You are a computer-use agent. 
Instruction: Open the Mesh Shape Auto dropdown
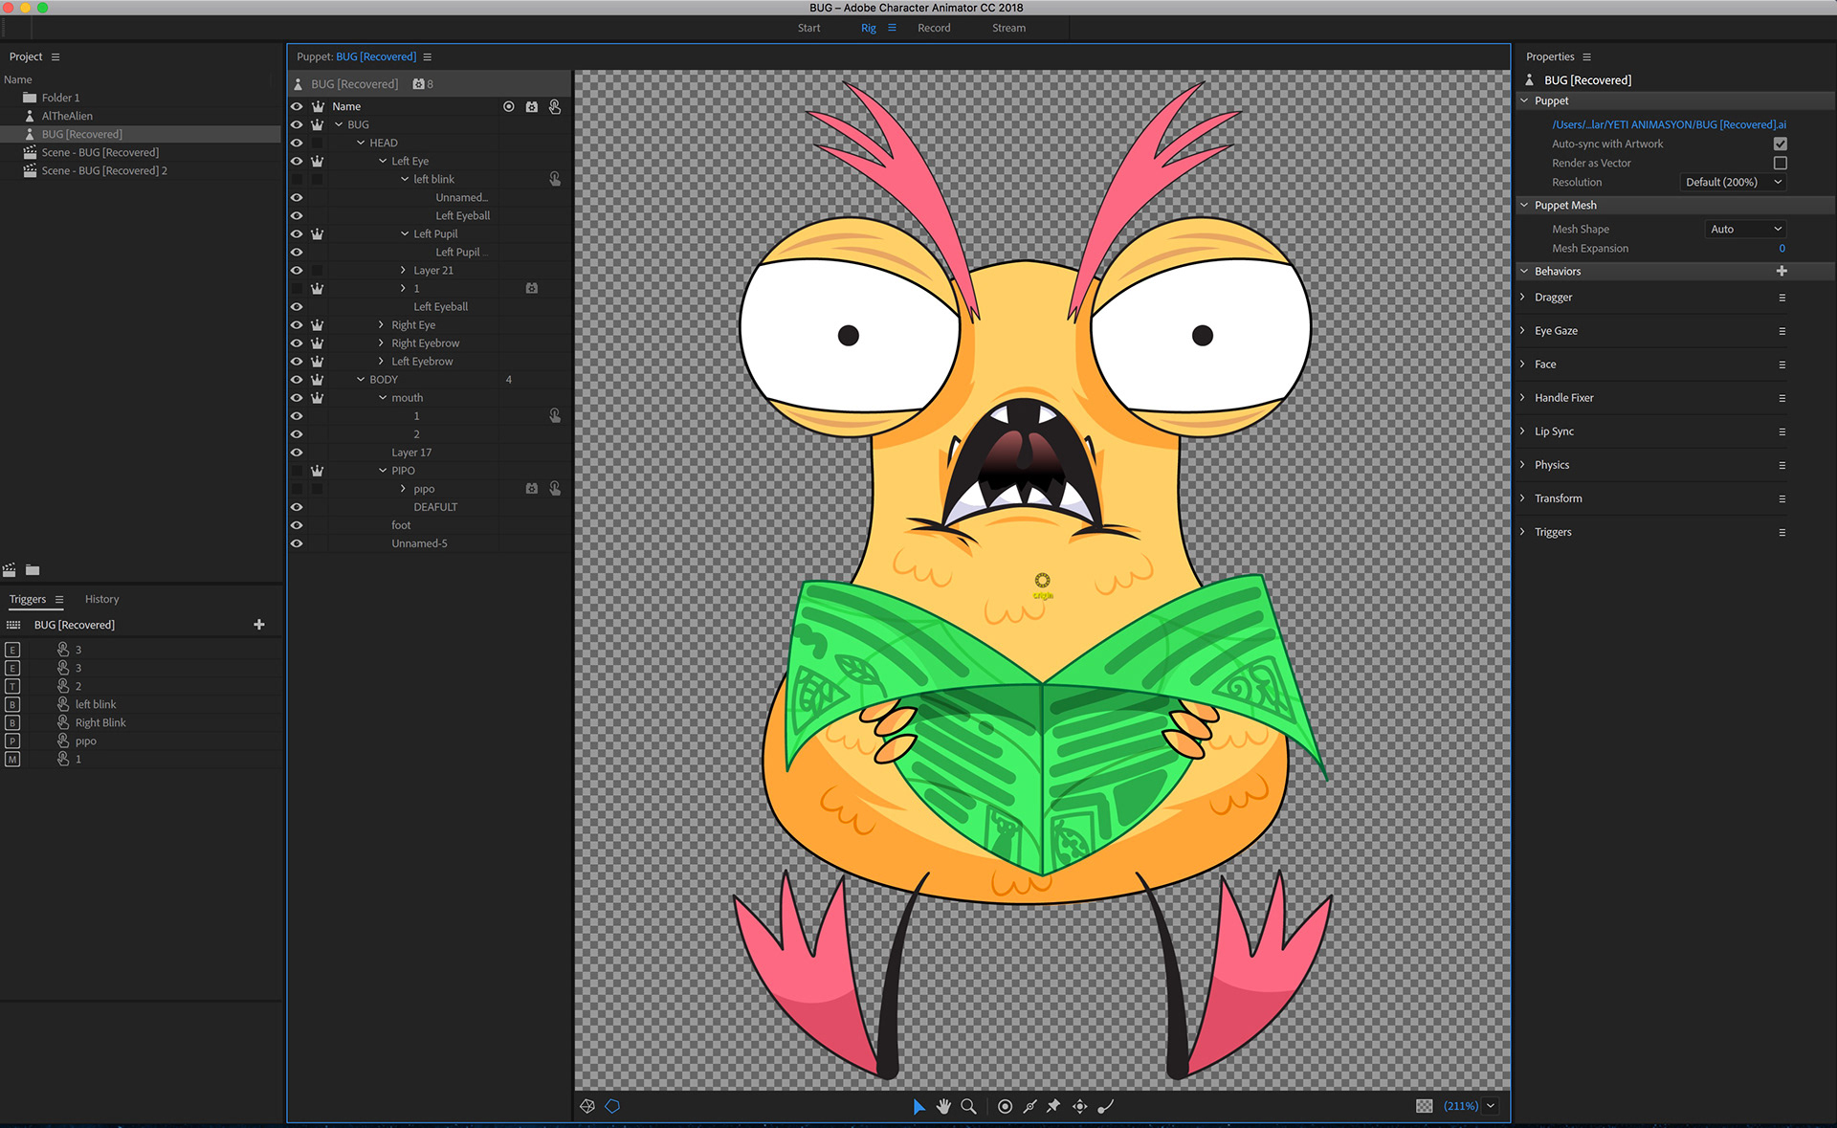point(1745,229)
